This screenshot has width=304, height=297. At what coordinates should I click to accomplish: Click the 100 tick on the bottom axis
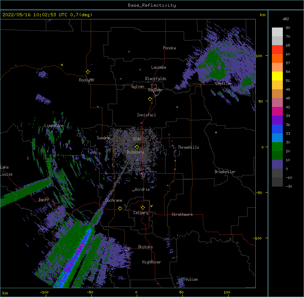click(227, 292)
